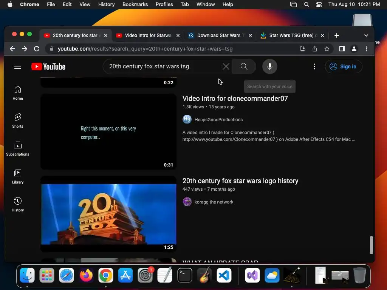The height and width of the screenshot is (290, 387).
Task: Clear the search query with the X
Action: 226,66
